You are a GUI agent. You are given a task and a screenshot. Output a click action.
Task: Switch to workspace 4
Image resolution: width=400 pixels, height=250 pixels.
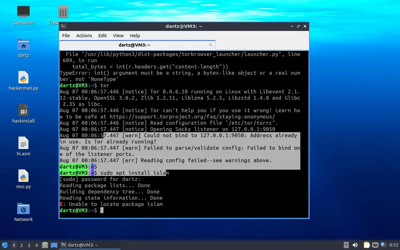[x=37, y=245]
